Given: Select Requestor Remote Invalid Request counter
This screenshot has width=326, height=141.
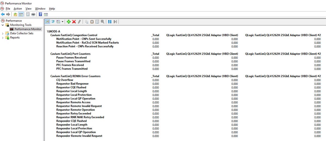Looking at the screenshot, I should point(79,106).
